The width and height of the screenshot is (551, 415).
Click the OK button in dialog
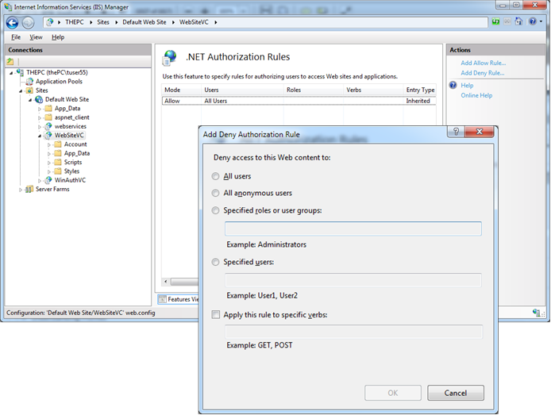pos(393,393)
